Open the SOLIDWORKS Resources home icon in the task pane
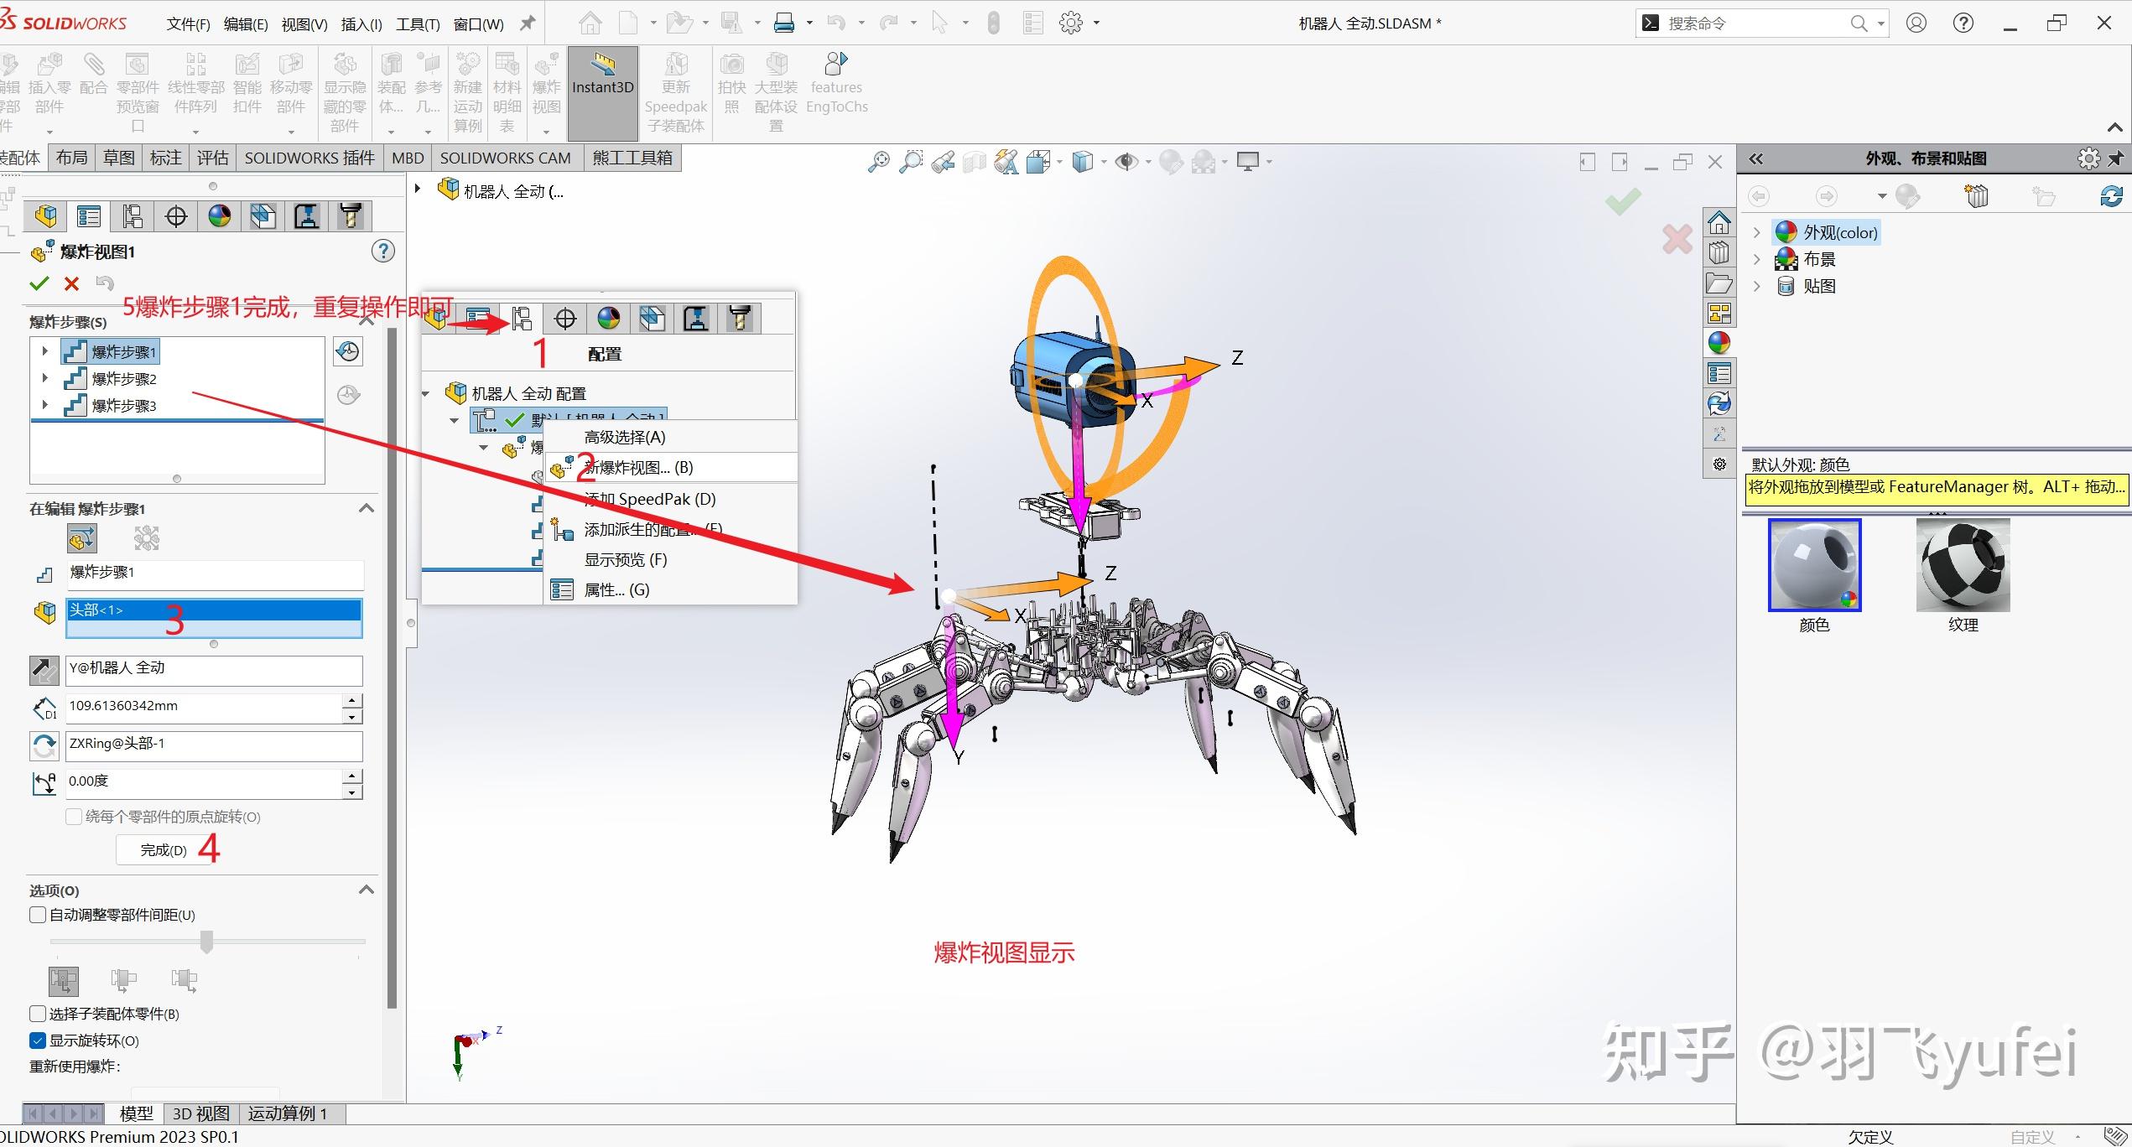2132x1147 pixels. (1719, 222)
